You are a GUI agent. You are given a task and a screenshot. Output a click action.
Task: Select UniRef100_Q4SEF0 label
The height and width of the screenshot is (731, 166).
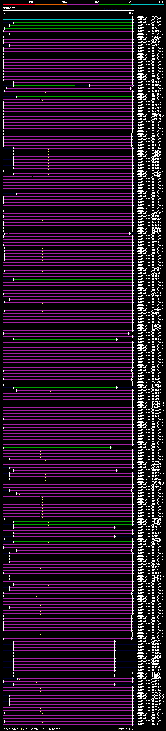point(149,80)
